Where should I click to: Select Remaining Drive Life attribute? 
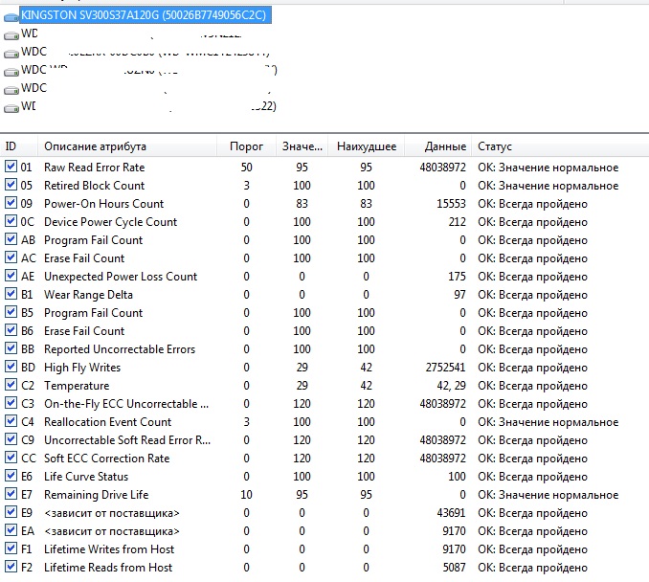click(x=96, y=495)
